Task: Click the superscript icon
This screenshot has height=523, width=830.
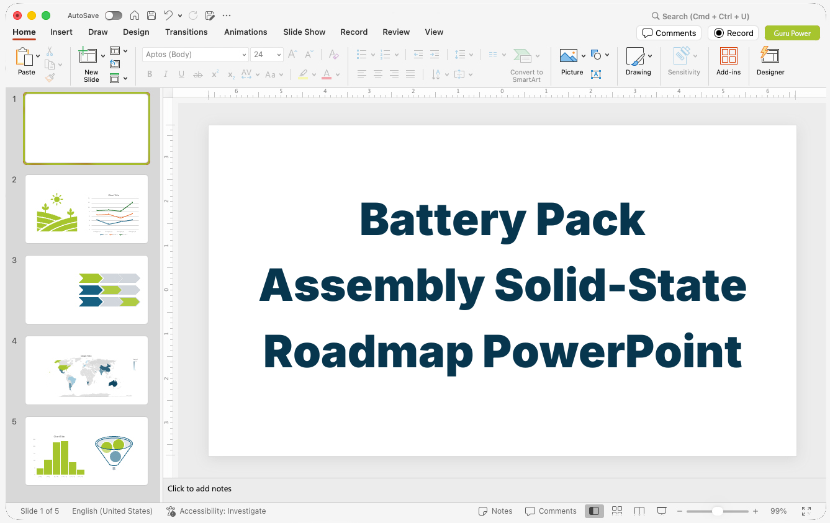Action: (x=215, y=74)
